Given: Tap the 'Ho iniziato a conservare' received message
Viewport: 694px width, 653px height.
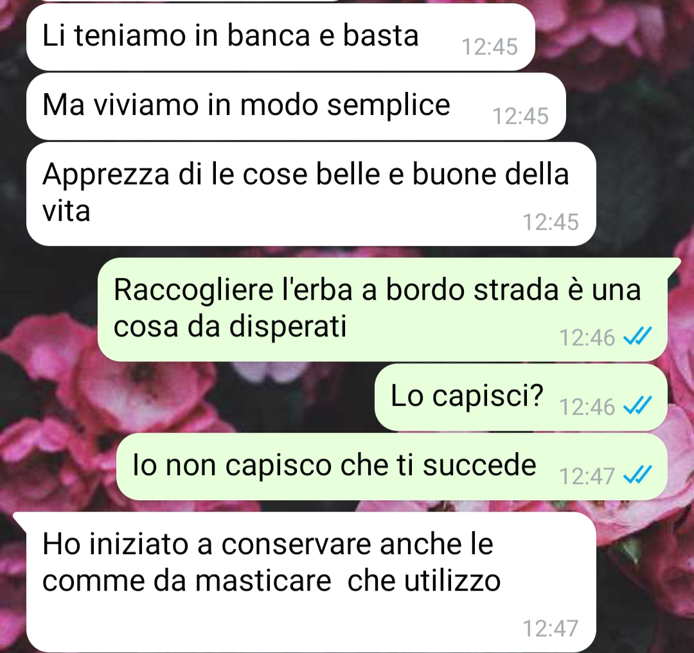Looking at the screenshot, I should 311,582.
